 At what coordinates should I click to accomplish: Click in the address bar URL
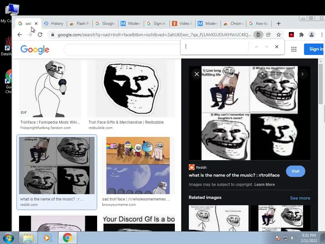tap(155, 35)
